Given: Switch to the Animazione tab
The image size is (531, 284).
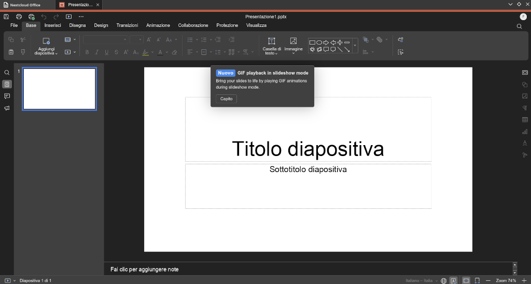Looking at the screenshot, I should click(x=158, y=25).
